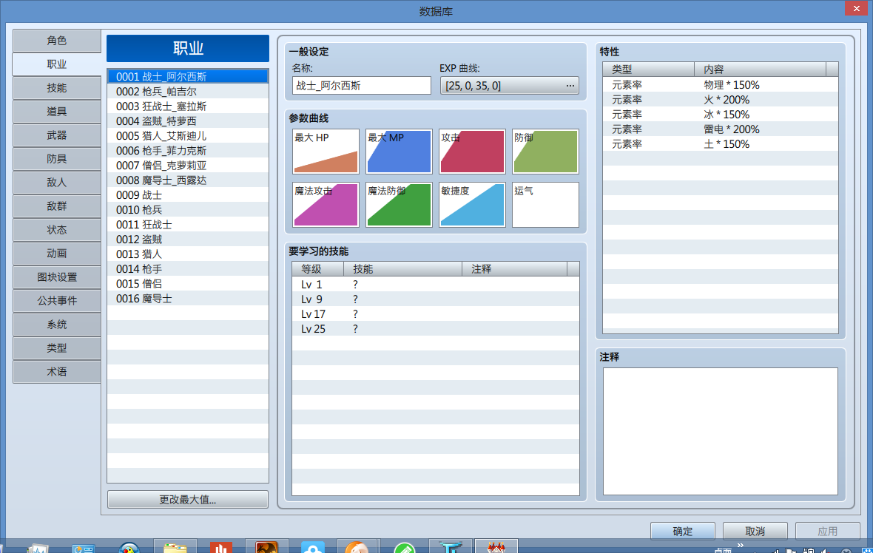Open the EXP curve editor button
Viewport: 873px width, 553px height.
click(510, 86)
